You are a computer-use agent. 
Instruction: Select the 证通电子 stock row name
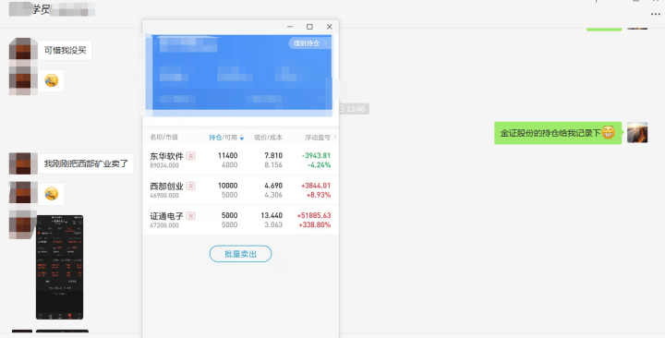tap(166, 216)
